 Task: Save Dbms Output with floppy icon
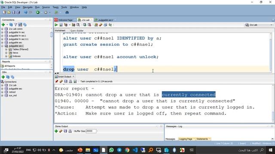click(65, 131)
